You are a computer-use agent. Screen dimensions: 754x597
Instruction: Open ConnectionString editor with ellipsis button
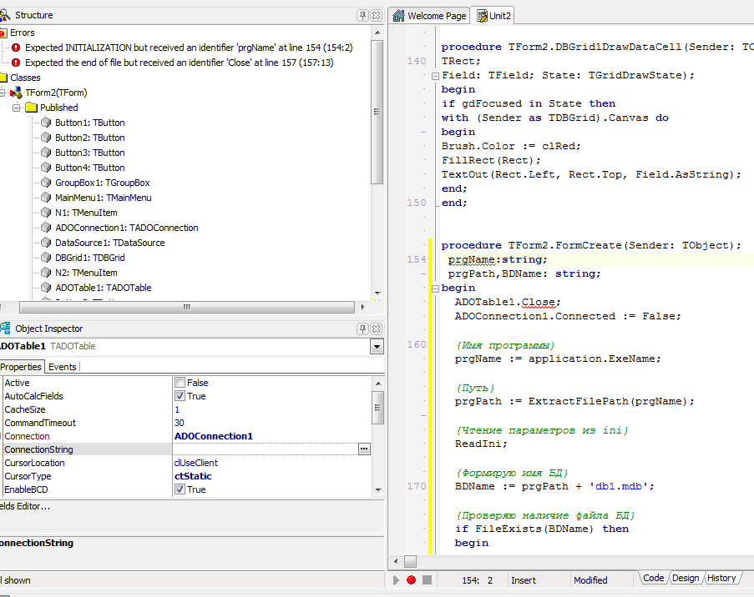(x=363, y=449)
